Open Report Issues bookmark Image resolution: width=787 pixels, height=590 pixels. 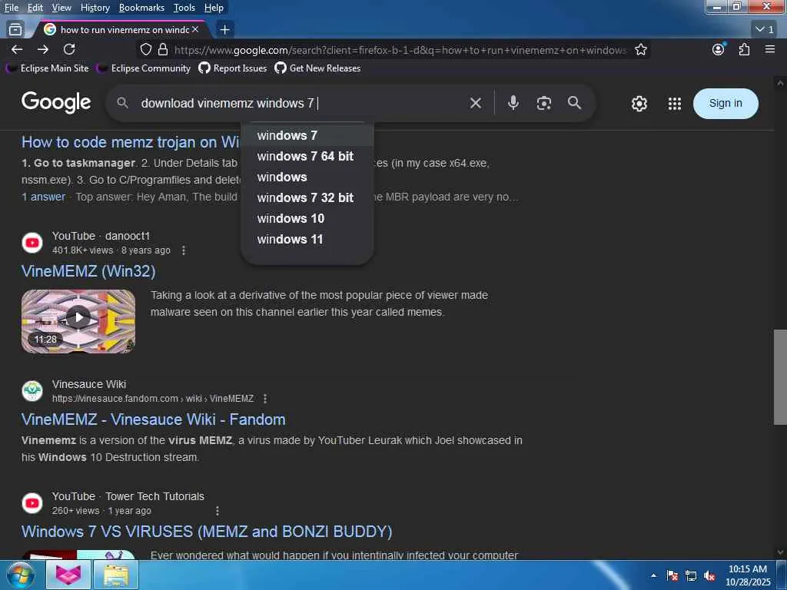(x=232, y=68)
